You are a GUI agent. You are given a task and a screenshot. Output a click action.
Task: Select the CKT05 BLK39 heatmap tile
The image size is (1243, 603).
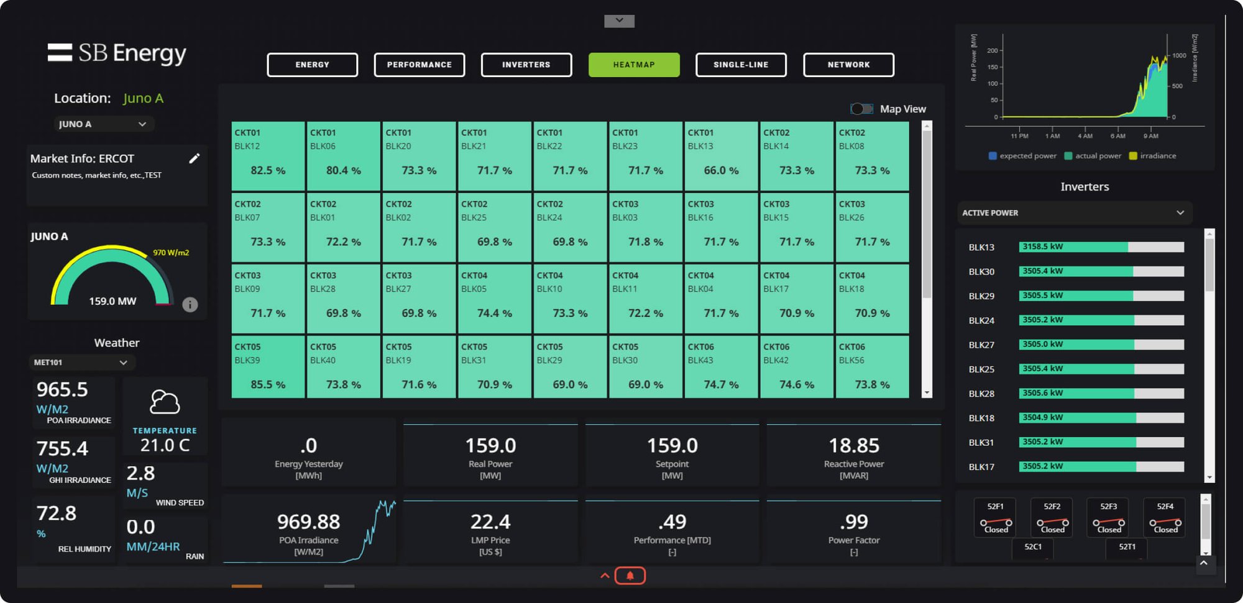(x=268, y=366)
